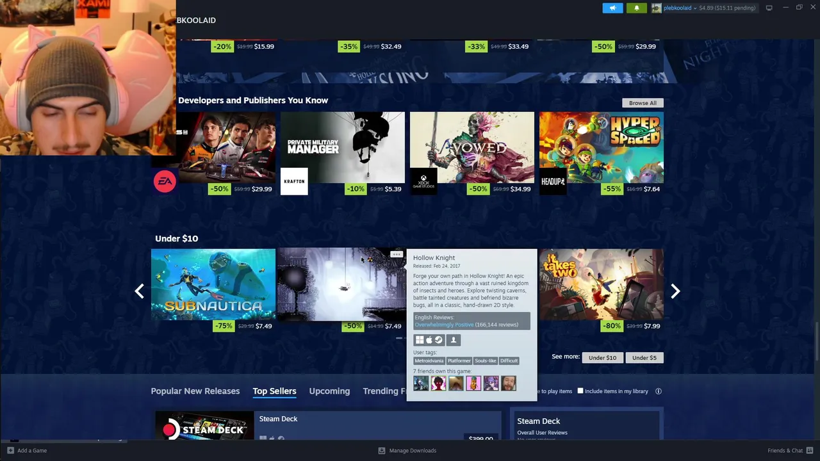Open Private Military Manager capsule

click(343, 147)
